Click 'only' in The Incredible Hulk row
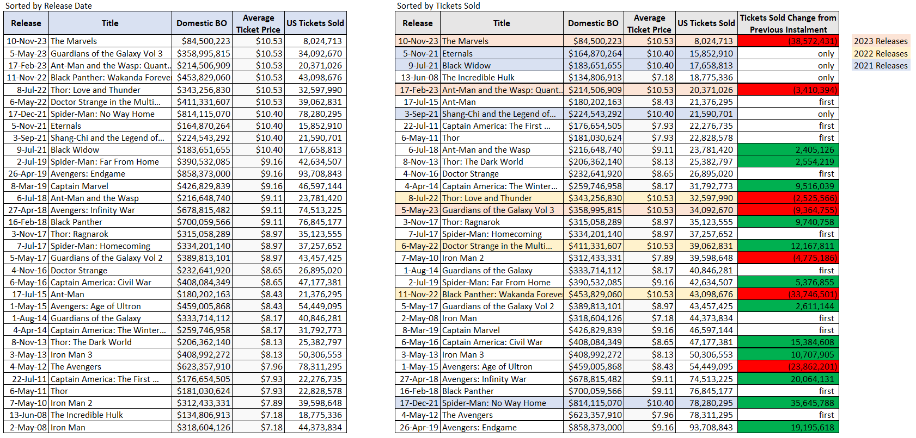Image resolution: width=916 pixels, height=438 pixels. click(x=826, y=78)
